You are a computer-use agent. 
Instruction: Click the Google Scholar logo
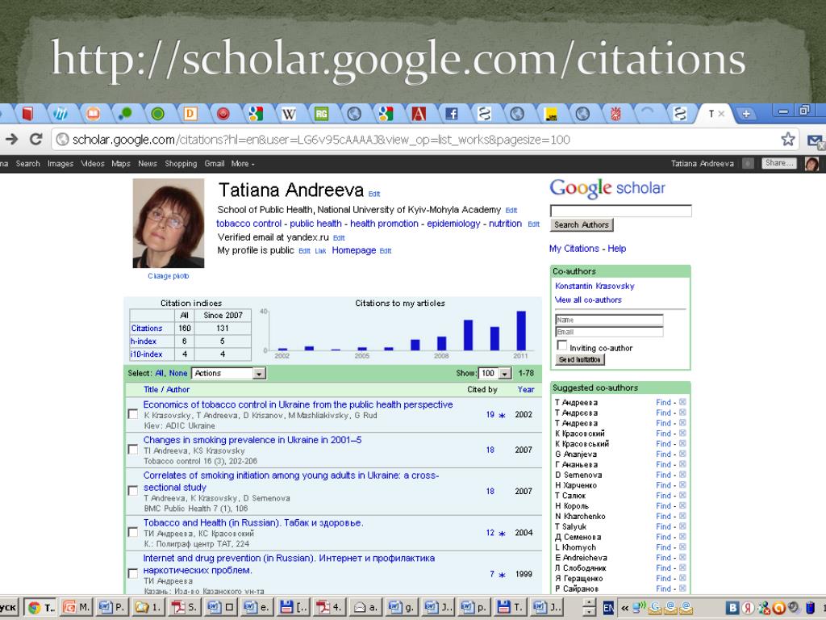pyautogui.click(x=607, y=188)
